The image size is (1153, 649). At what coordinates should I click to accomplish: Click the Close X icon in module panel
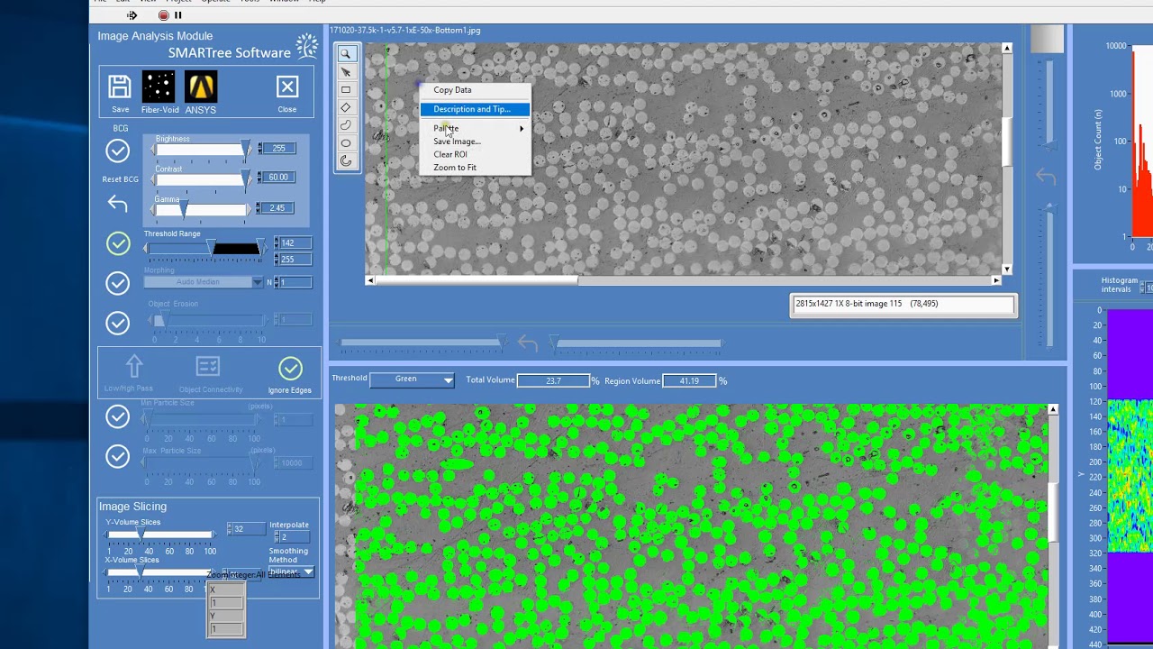coord(287,87)
